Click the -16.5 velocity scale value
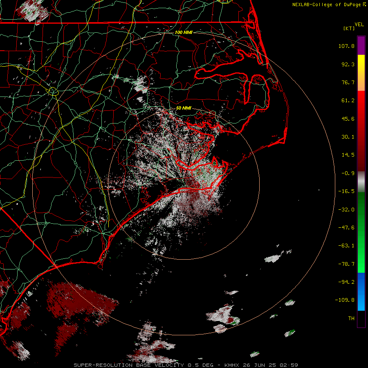Screen dimensions: 368x368 (x=346, y=191)
